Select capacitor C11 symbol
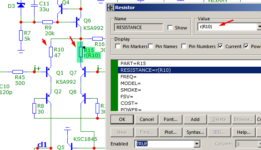 pyautogui.click(x=34, y=5)
